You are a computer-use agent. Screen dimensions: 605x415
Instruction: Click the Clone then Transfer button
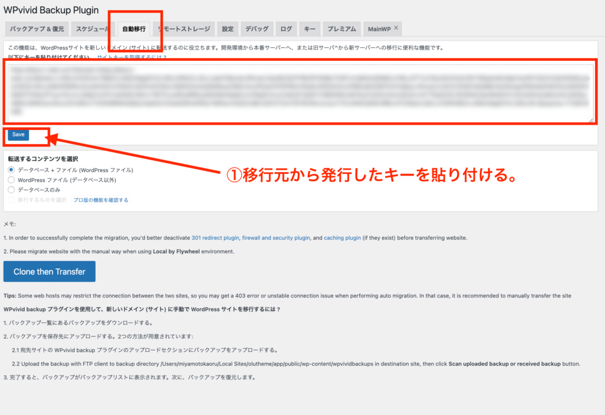(x=50, y=271)
